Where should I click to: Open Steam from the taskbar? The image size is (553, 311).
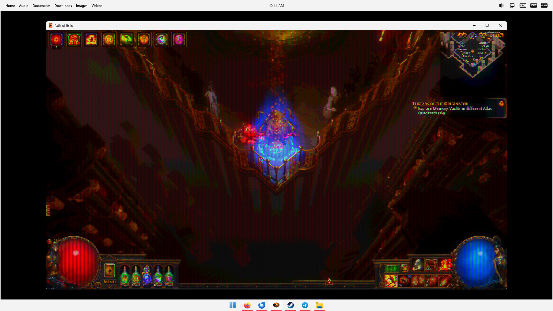[x=291, y=305]
